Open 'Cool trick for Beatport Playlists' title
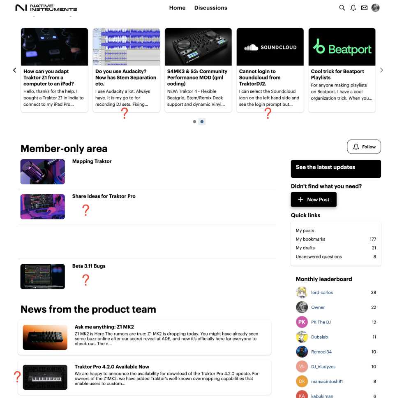411x398 pixels. coord(337,74)
